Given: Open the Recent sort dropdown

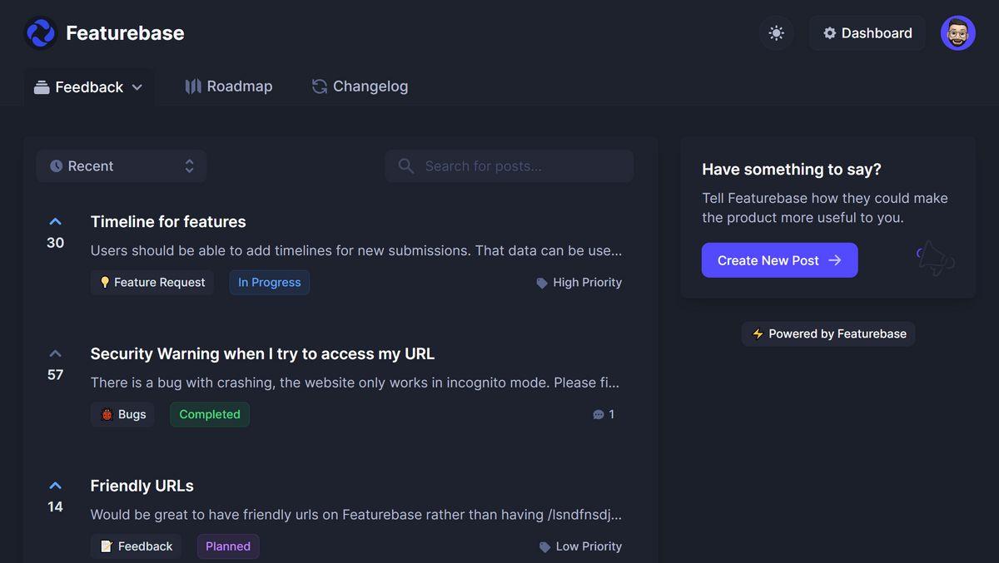Looking at the screenshot, I should click(x=122, y=166).
